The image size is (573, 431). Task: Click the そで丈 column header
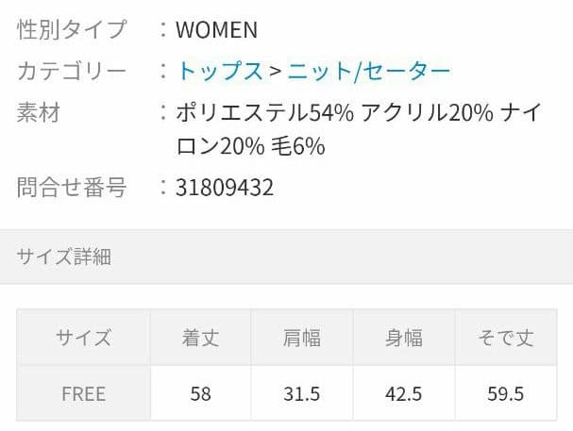pyautogui.click(x=506, y=338)
